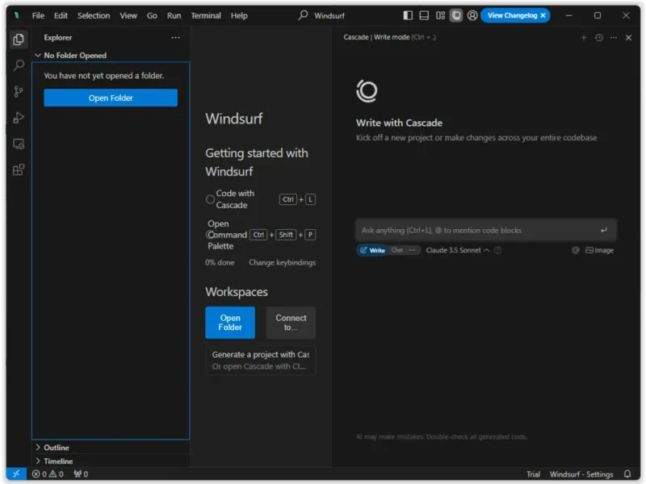Open the Extensions view icon
This screenshot has width=646, height=484.
click(18, 170)
